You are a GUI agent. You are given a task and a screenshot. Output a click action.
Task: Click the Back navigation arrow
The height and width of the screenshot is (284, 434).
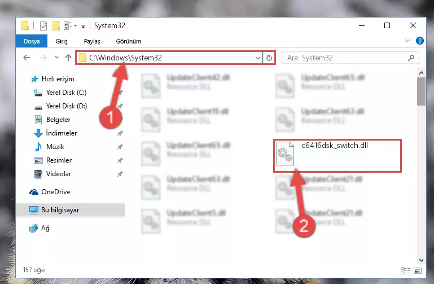tap(27, 58)
